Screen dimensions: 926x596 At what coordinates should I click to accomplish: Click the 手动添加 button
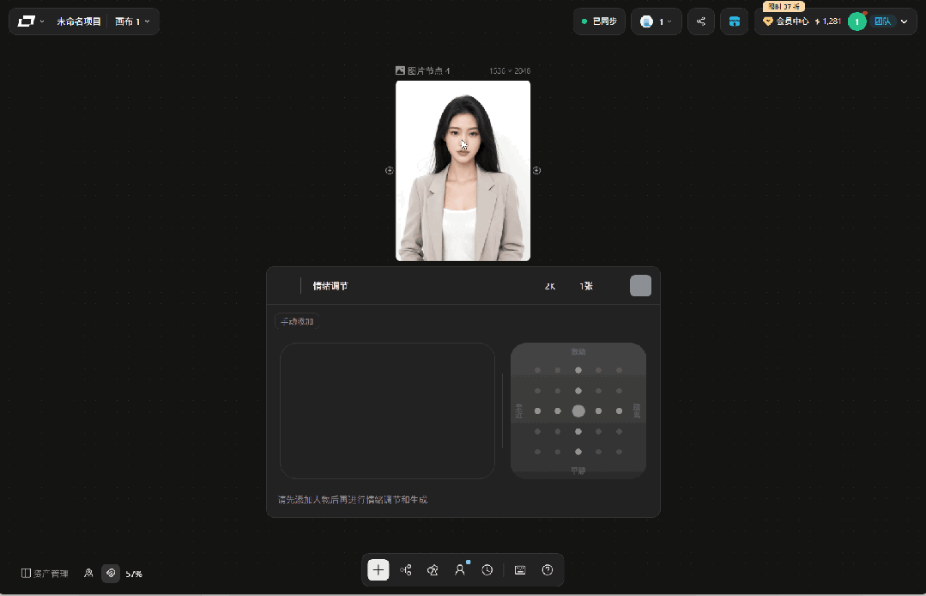pyautogui.click(x=297, y=321)
